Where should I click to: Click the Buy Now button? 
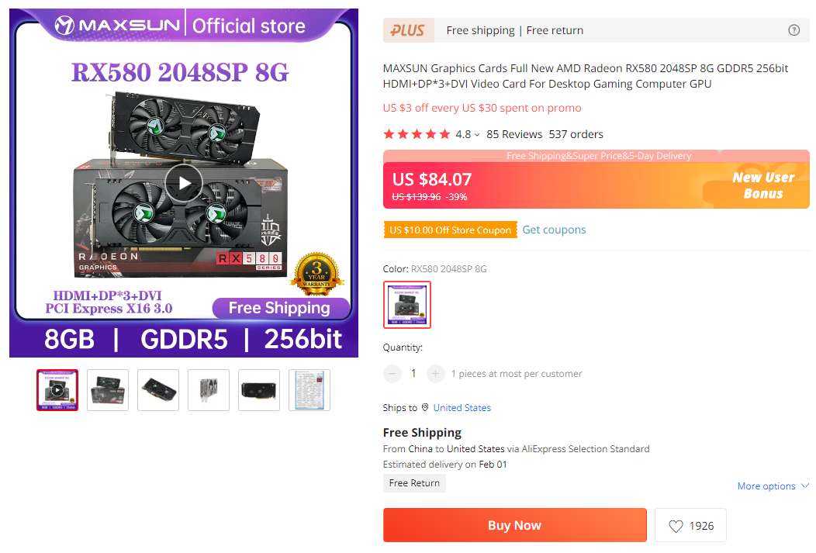point(515,525)
